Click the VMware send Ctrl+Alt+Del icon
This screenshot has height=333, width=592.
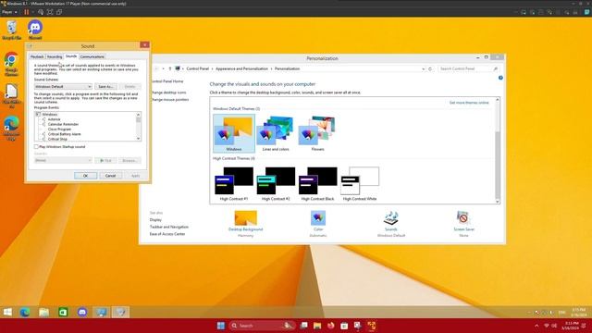(x=41, y=12)
